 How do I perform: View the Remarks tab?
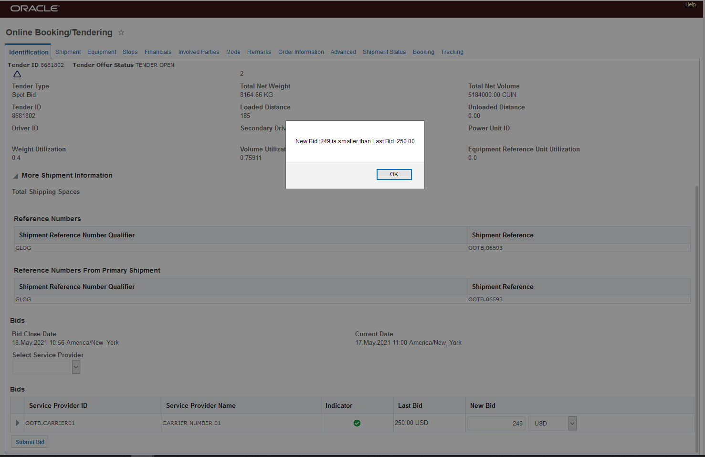259,52
